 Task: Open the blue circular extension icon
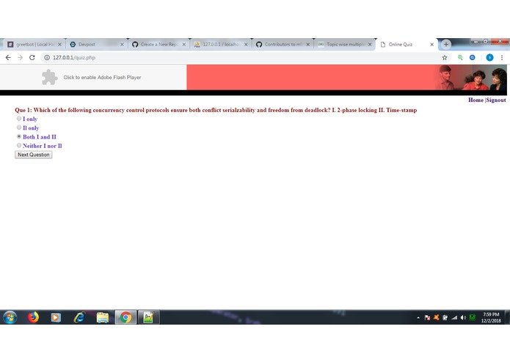[x=473, y=57]
